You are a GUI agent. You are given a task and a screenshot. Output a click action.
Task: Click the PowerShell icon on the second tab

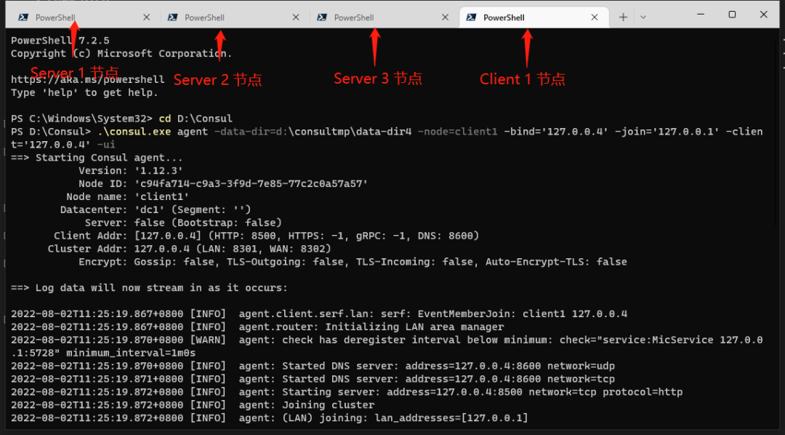pos(172,17)
